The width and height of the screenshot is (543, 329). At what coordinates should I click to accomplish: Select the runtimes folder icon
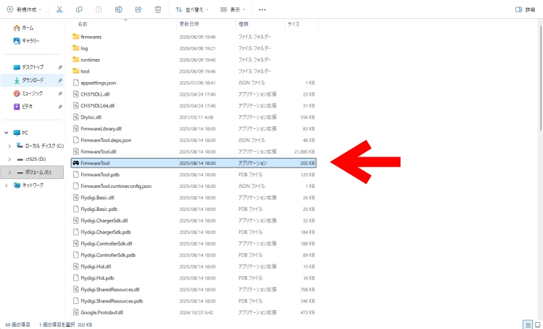pyautogui.click(x=76, y=60)
